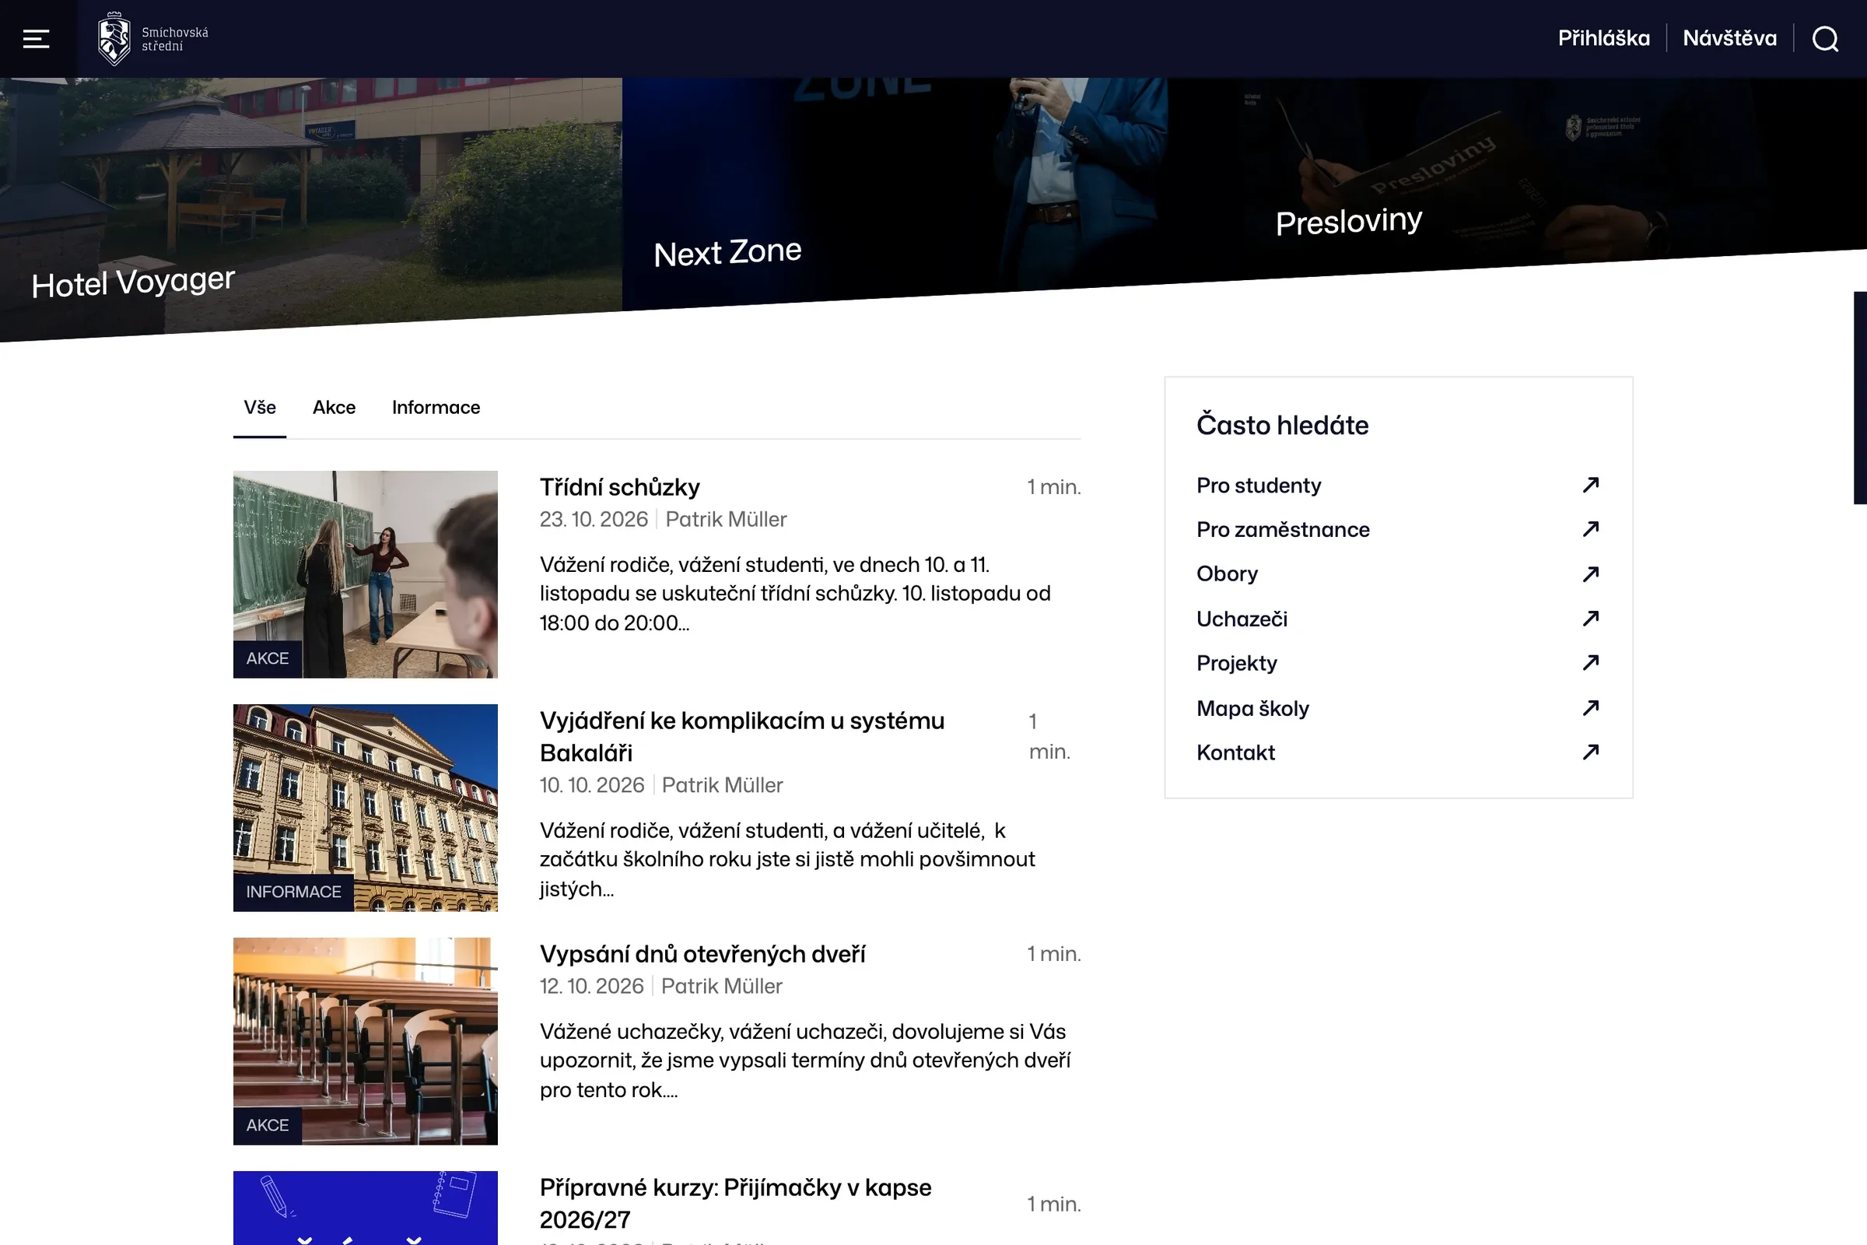Click arrow icon next to Projekty

click(x=1590, y=663)
